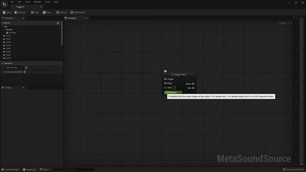Open the Cmd dropdown

click(45, 170)
